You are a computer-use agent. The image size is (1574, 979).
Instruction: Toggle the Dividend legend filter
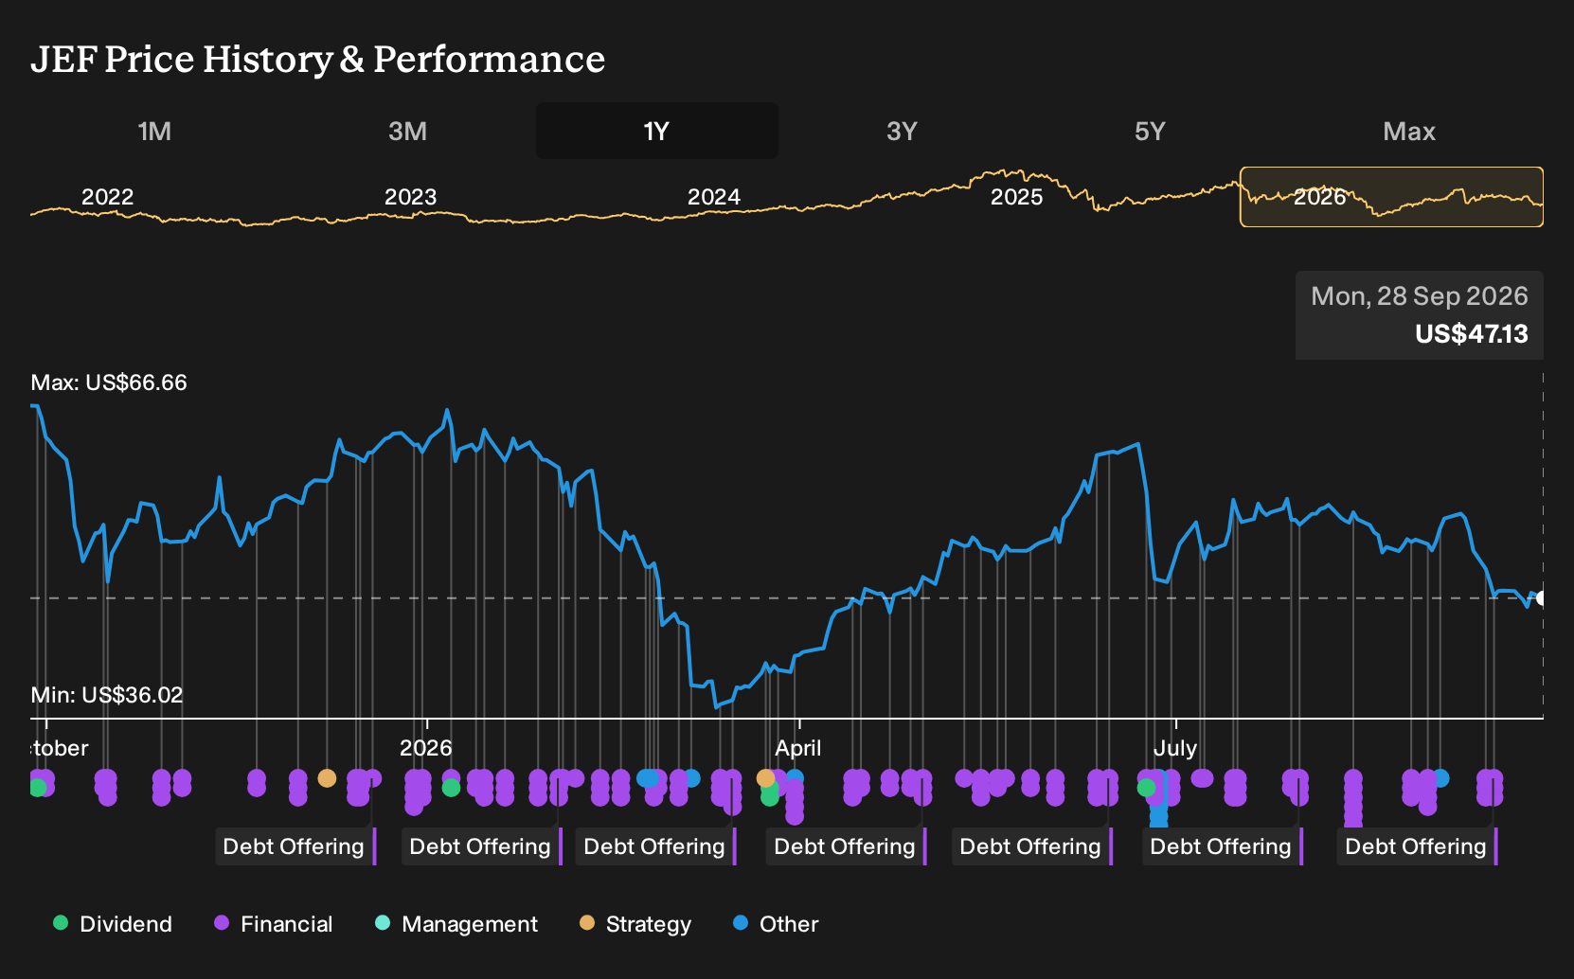[x=113, y=924]
